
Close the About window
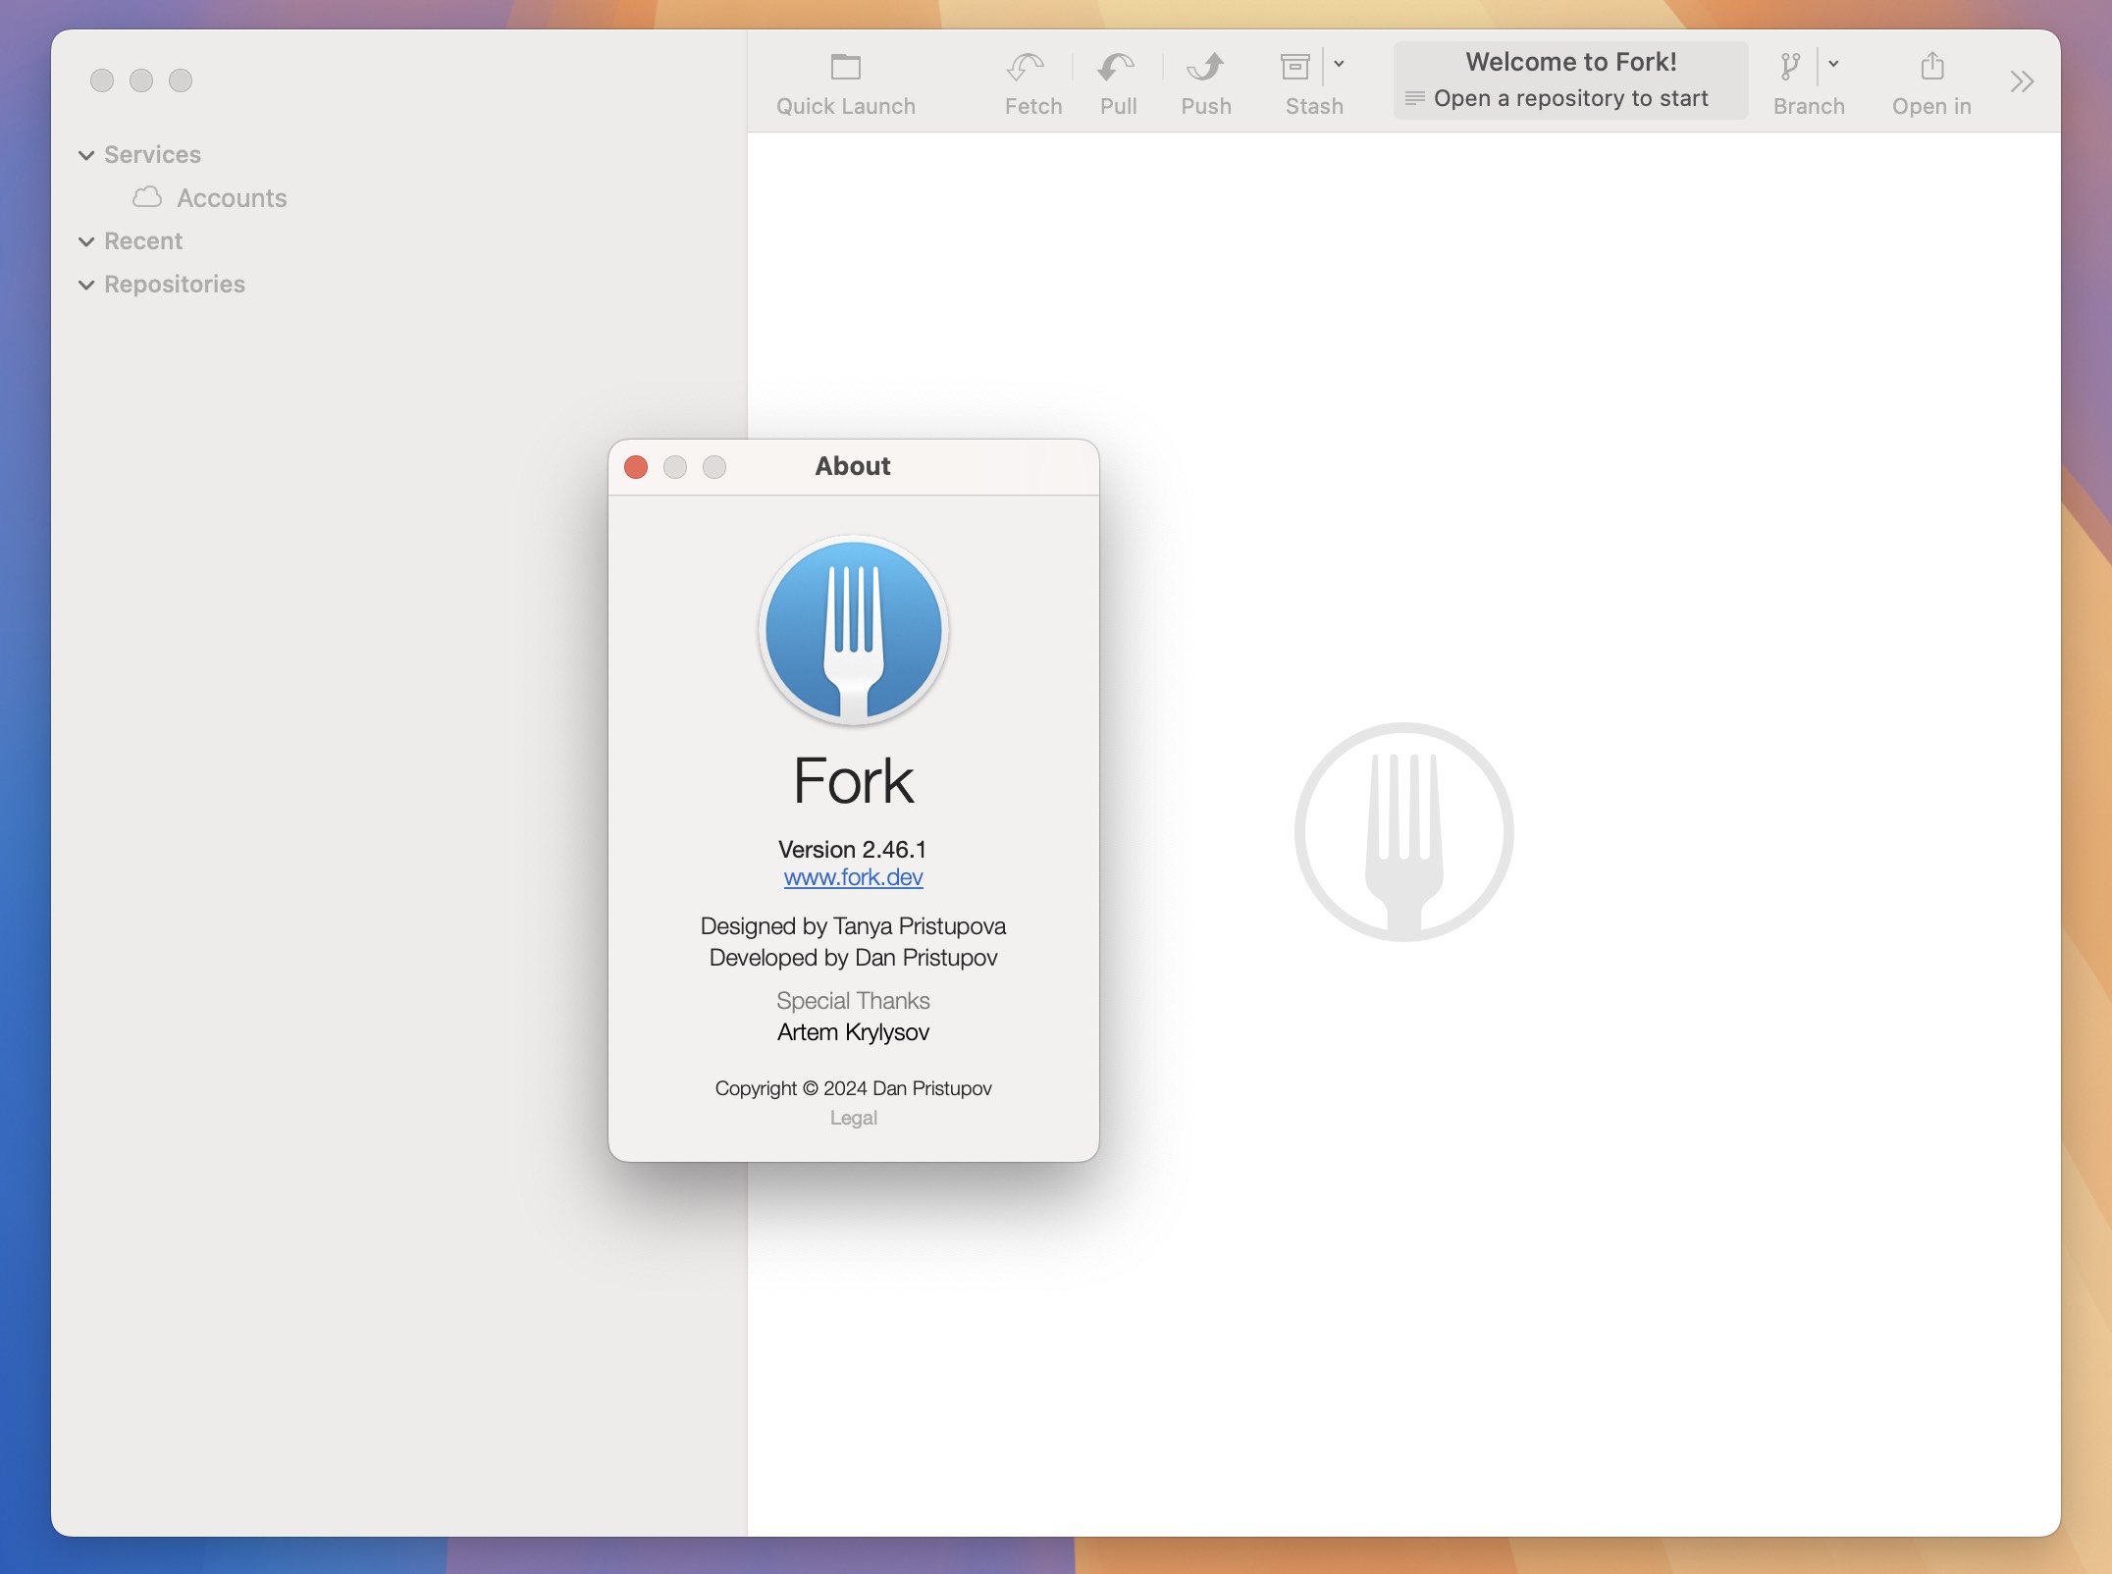point(636,467)
